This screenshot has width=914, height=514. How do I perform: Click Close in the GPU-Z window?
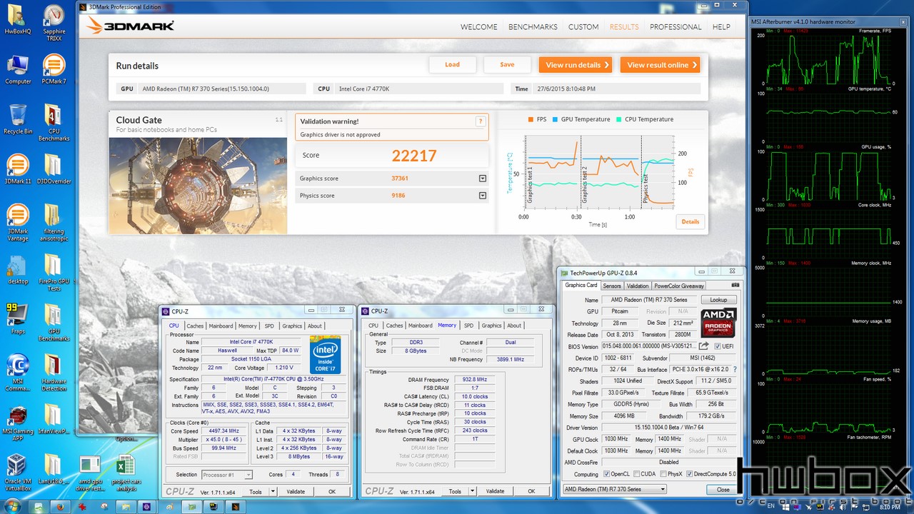(723, 489)
